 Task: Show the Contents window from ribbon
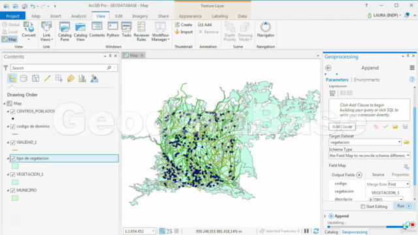(97, 29)
